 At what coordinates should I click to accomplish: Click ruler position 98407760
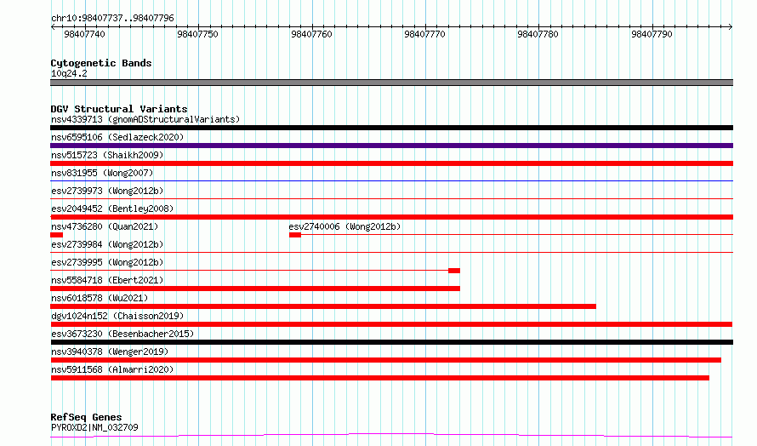(x=312, y=34)
